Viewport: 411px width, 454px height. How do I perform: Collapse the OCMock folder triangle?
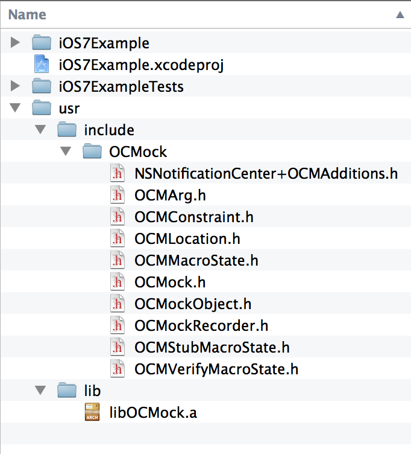[x=66, y=151]
